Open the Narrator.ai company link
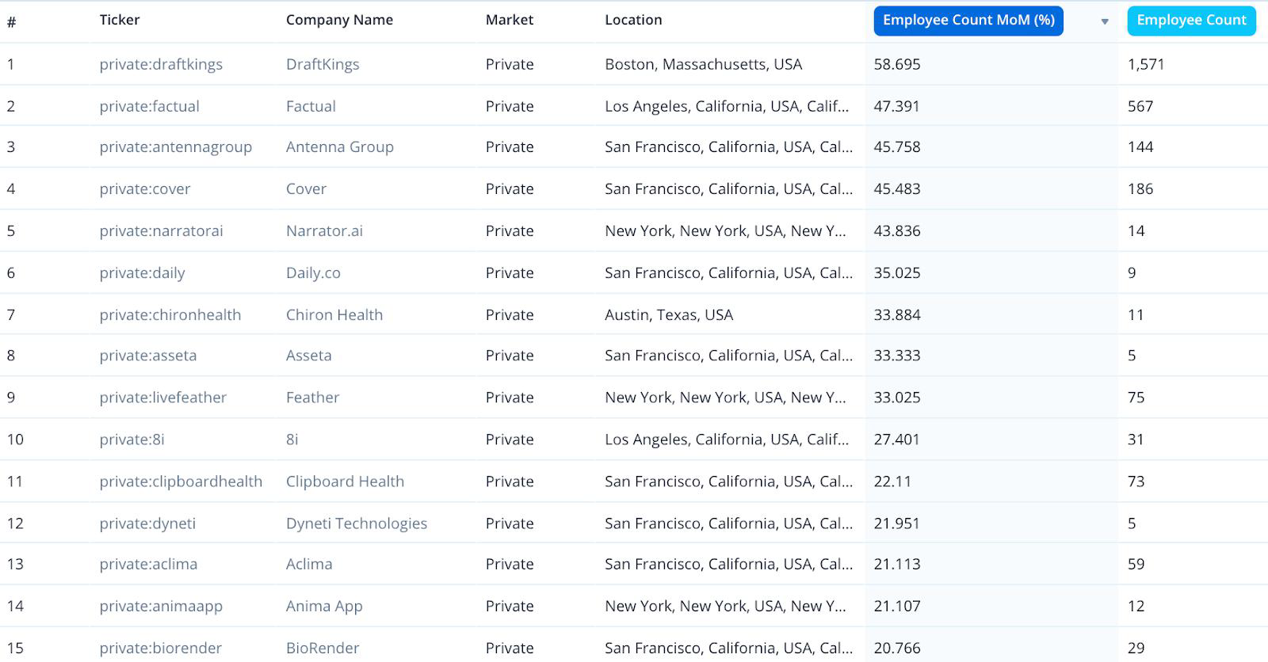Screen dimensions: 1268x662 (324, 230)
